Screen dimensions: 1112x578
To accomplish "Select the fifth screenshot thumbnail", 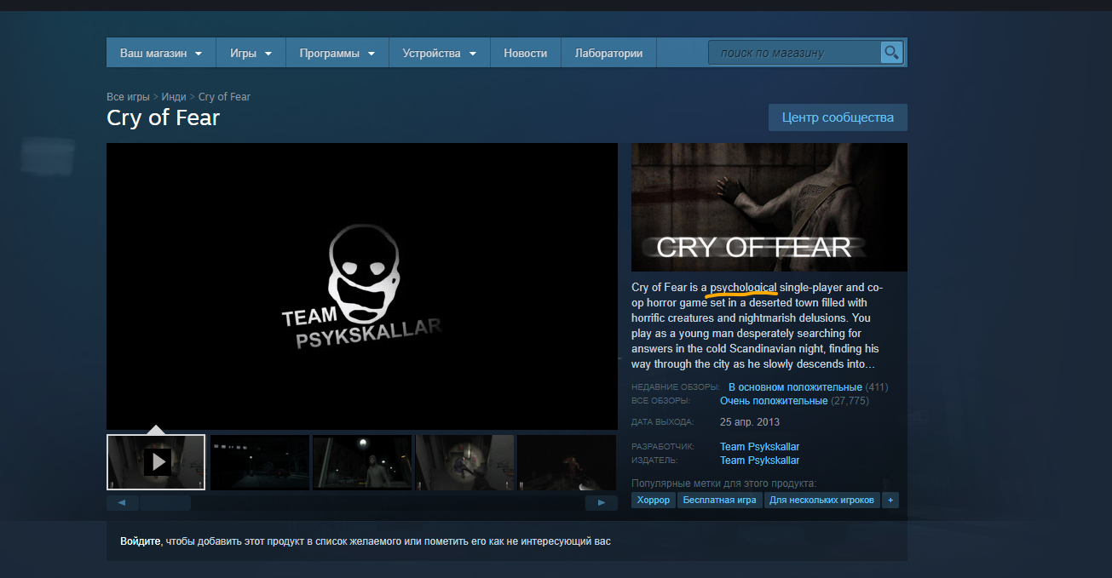I will click(567, 462).
